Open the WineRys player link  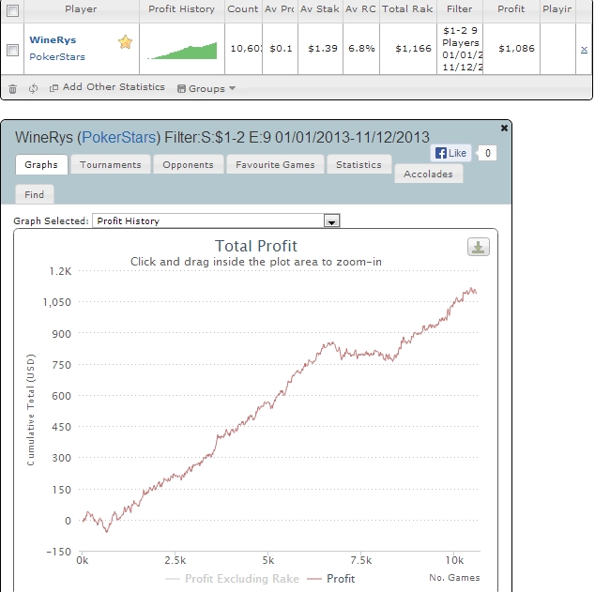(x=53, y=39)
